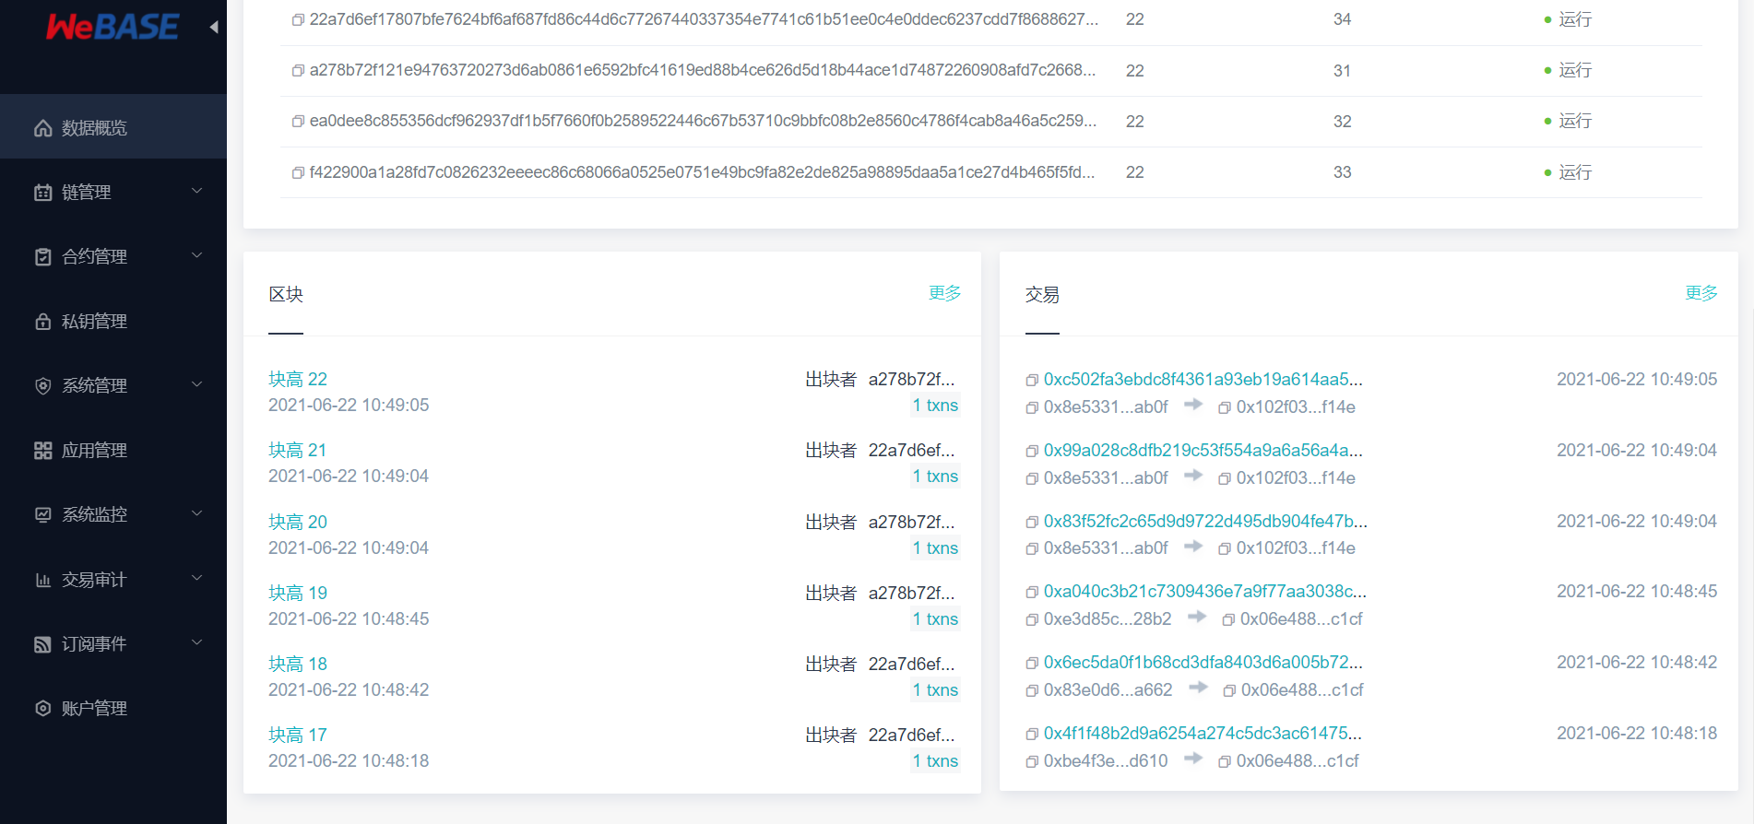Copy node ID starting with ea0dee8c
The width and height of the screenshot is (1754, 824).
point(298,122)
